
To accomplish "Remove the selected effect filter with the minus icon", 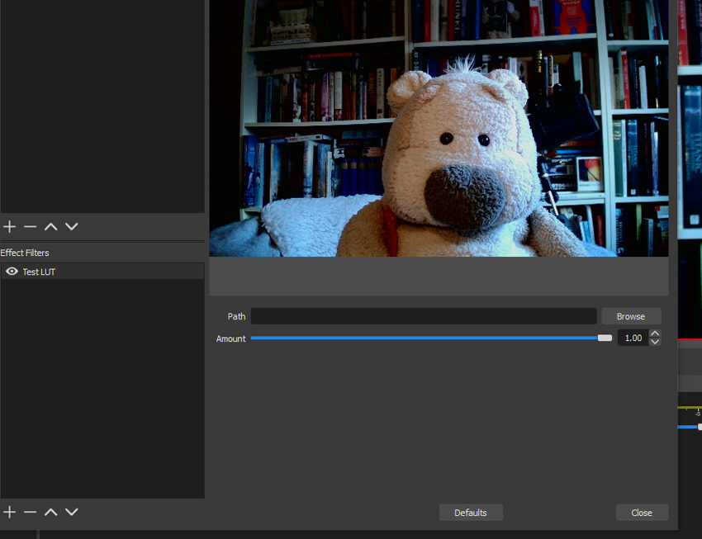I will (30, 512).
